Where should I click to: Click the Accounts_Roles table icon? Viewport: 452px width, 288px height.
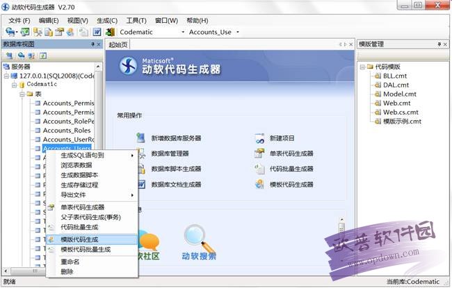pyautogui.click(x=38, y=130)
